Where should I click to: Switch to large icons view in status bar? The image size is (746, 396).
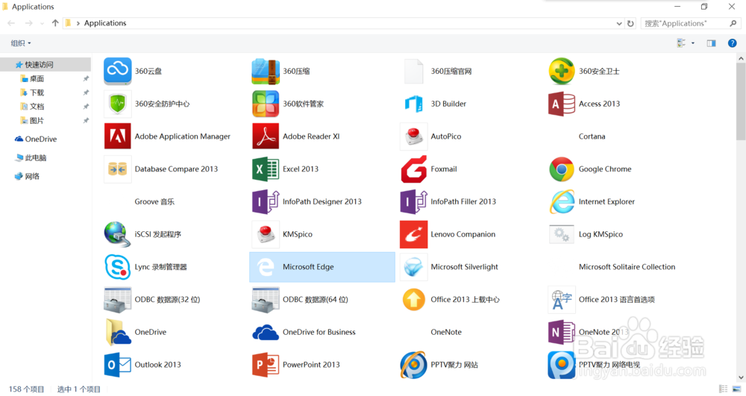click(x=736, y=389)
